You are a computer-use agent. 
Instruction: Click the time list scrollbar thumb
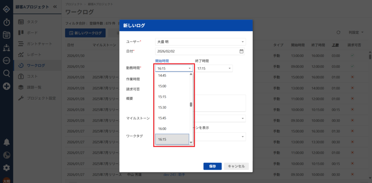tap(191, 105)
